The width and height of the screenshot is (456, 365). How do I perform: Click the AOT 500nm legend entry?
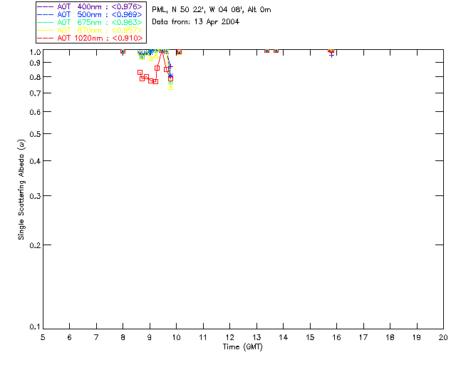(x=90, y=14)
